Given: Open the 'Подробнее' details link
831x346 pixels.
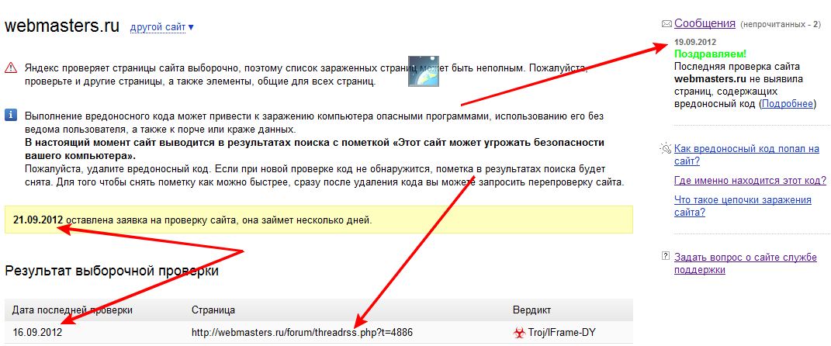Looking at the screenshot, I should click(788, 103).
